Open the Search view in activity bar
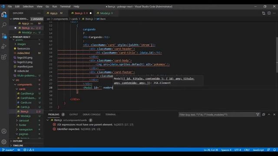Screen dimensions: 278x156 pos(4,25)
